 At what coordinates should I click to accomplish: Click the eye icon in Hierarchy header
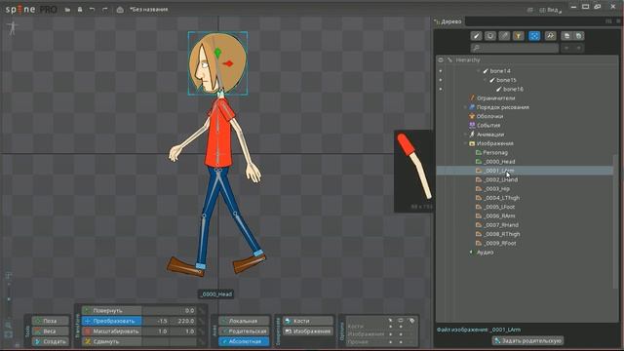441,60
